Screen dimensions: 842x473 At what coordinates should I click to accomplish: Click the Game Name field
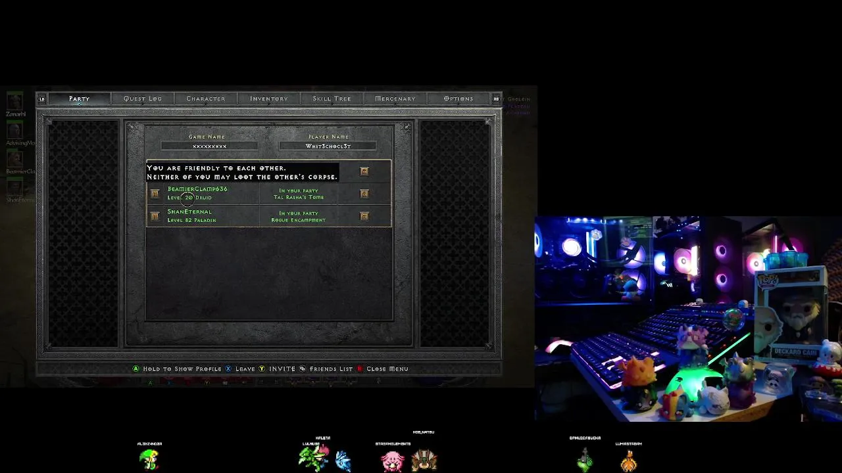209,146
